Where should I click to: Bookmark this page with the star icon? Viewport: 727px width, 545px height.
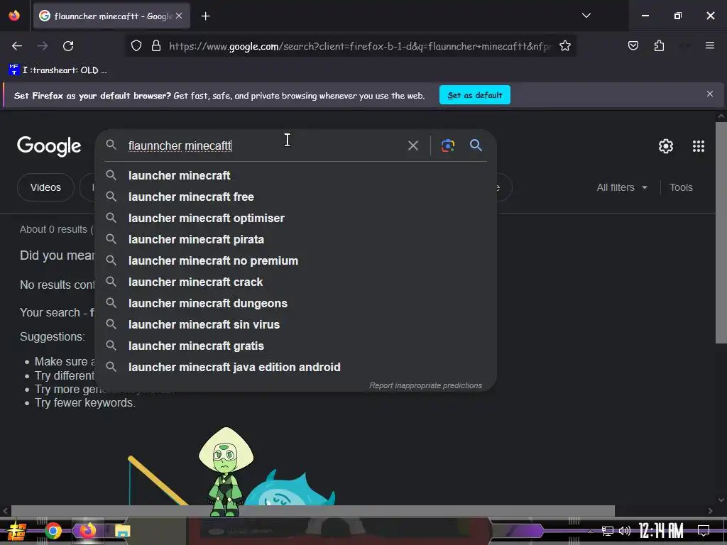click(564, 46)
